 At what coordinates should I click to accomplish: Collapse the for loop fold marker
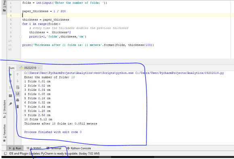[21, 24]
